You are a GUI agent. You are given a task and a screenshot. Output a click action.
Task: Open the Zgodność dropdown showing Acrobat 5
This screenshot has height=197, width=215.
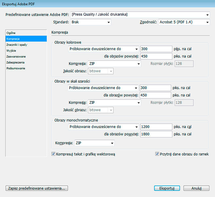tap(184, 22)
